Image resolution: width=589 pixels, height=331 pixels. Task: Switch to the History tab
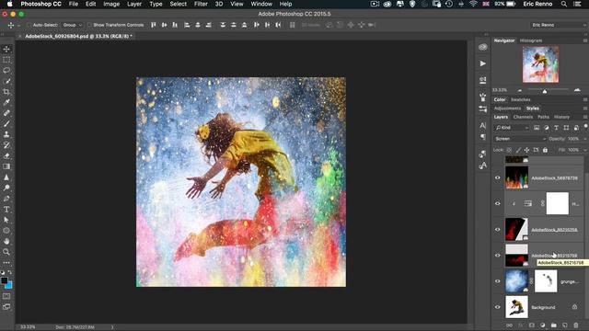point(561,117)
